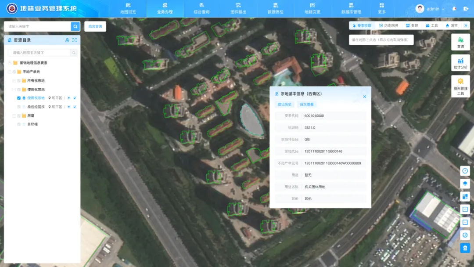Open the 统计分析 statistics tool
Screen dimensions: 474x267
(460, 63)
